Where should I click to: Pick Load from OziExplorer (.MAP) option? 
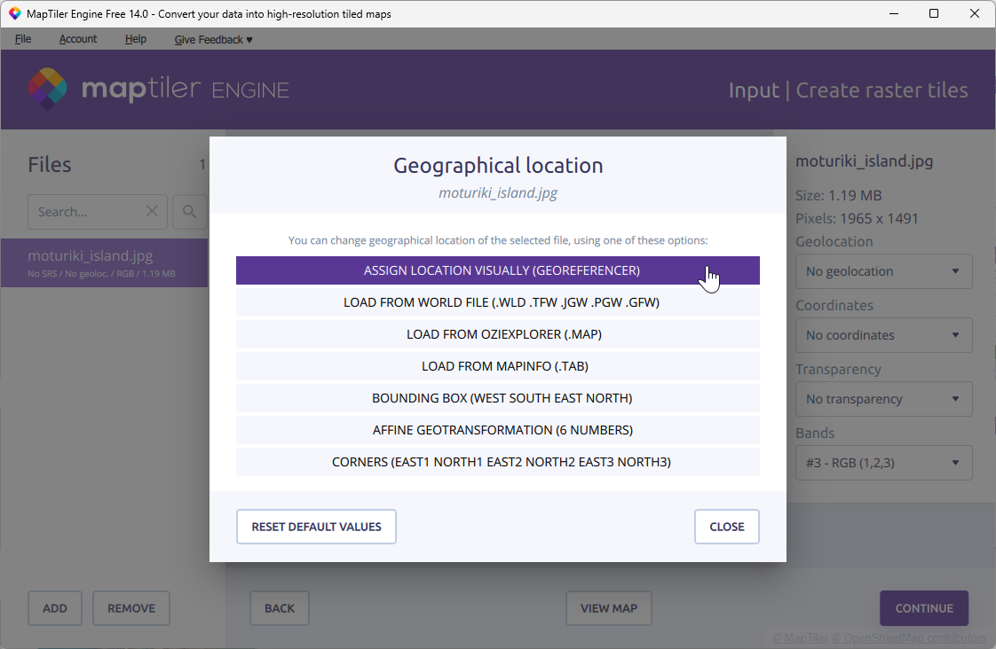point(497,333)
